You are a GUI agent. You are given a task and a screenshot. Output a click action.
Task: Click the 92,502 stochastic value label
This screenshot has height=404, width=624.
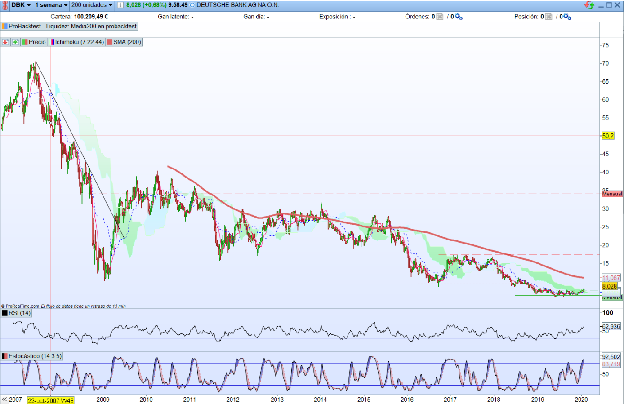click(x=611, y=357)
